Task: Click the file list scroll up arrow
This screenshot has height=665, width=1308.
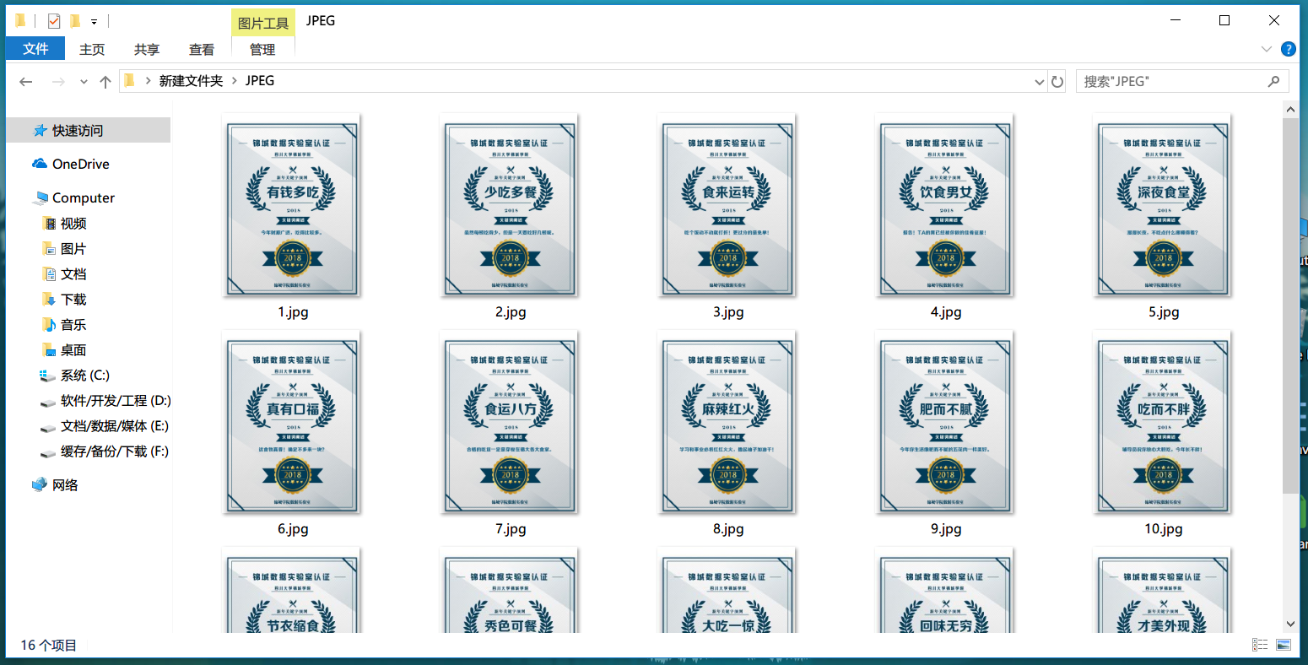Action: click(x=1290, y=109)
